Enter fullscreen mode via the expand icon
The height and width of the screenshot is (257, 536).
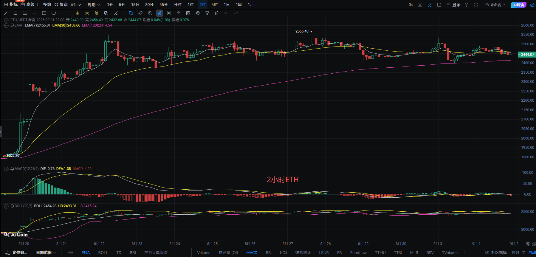coord(476,5)
